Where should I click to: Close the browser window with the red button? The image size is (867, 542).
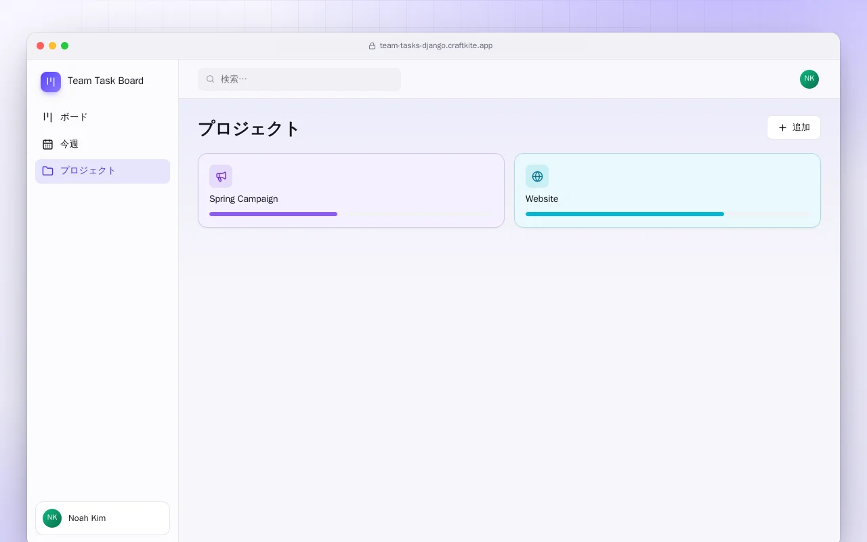click(41, 46)
